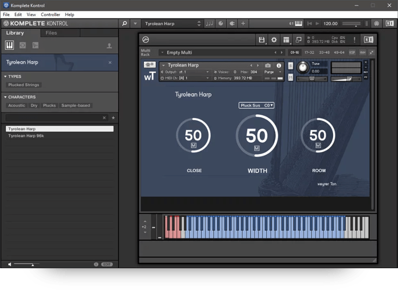
Task: Start playback with the play button
Action: (x=317, y=23)
